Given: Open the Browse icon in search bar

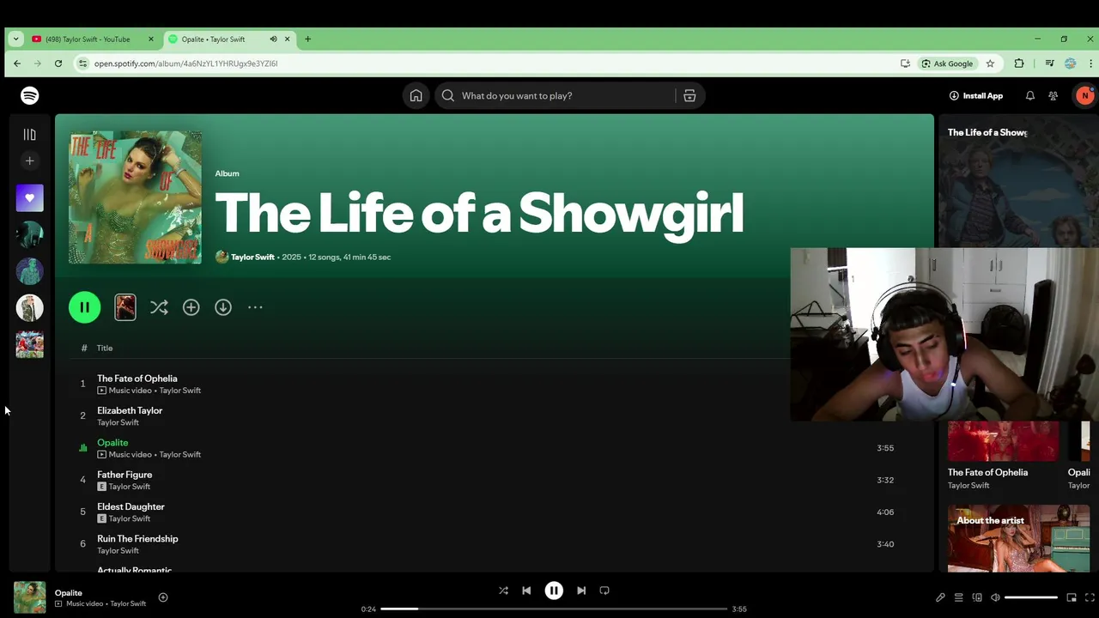Looking at the screenshot, I should tap(689, 95).
